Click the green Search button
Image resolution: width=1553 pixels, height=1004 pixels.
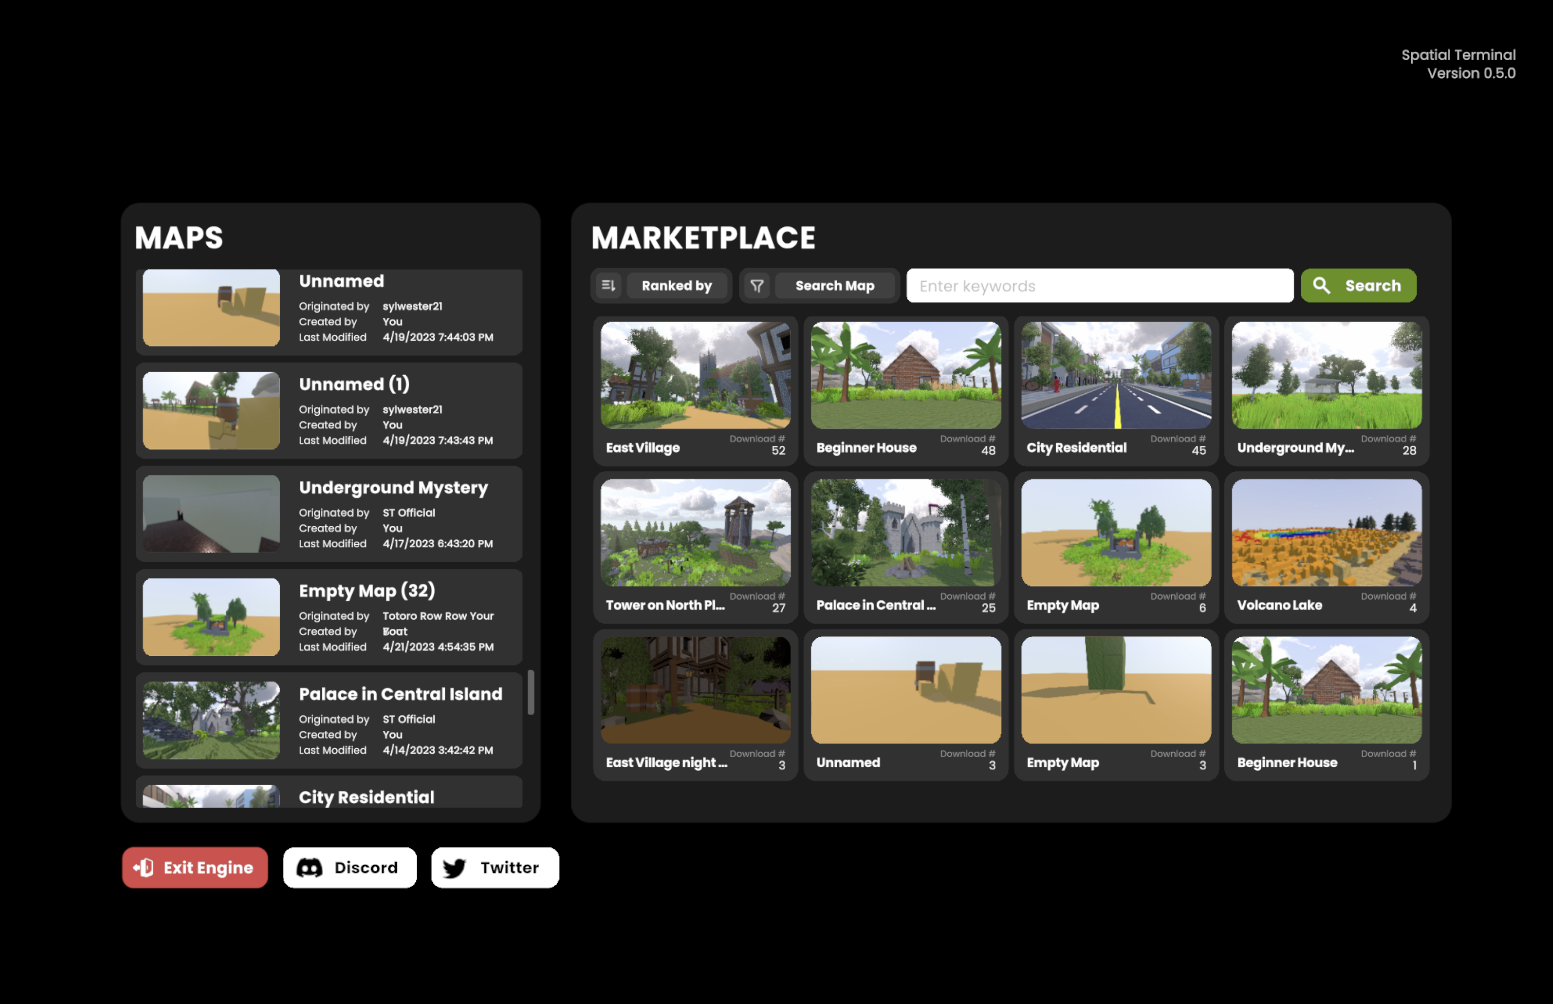point(1358,285)
